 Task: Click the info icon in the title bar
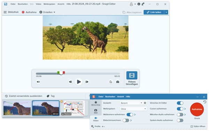coord(139,4)
